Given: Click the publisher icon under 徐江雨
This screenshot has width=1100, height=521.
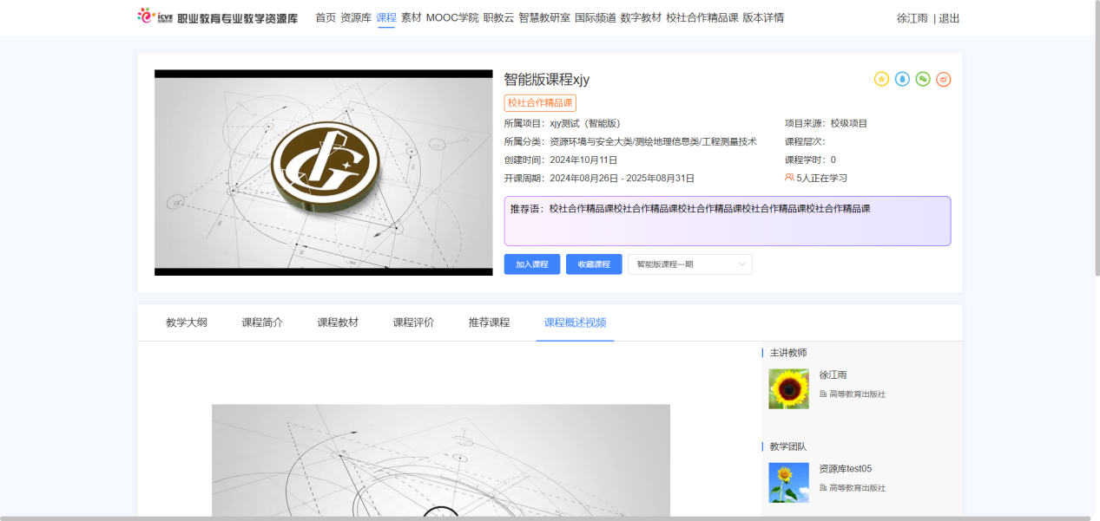Looking at the screenshot, I should [x=823, y=394].
